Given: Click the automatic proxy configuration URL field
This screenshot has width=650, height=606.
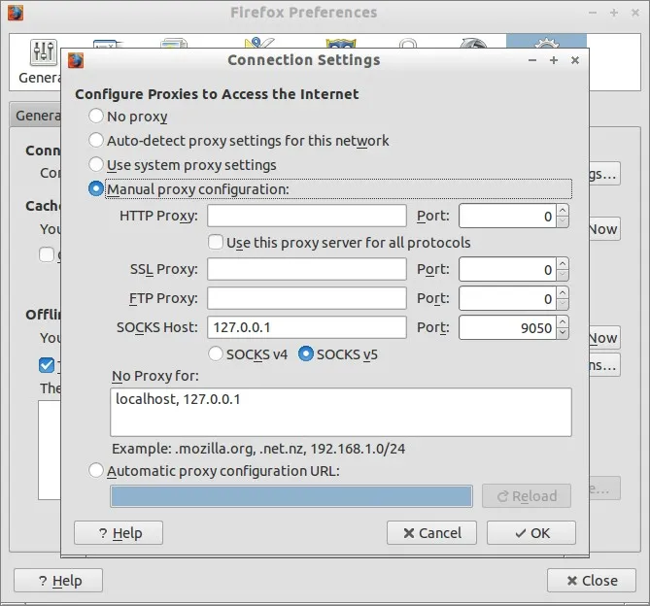Looking at the screenshot, I should (291, 496).
